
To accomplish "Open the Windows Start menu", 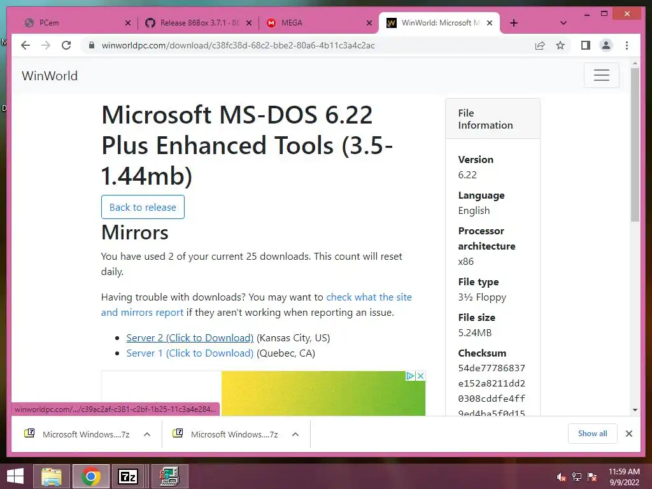I will pyautogui.click(x=15, y=476).
